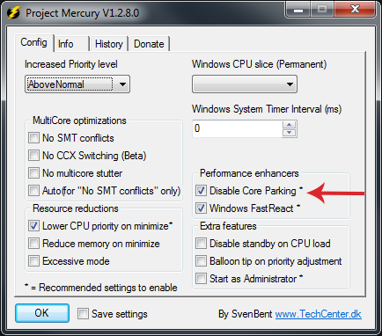The image size is (382, 336).
Task: Switch to the Info tab
Action: [66, 44]
